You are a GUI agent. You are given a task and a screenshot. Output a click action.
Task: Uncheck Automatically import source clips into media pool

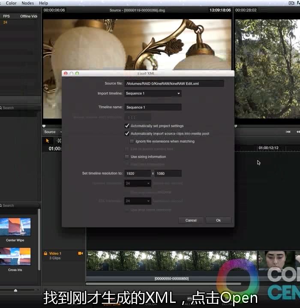[127, 134]
